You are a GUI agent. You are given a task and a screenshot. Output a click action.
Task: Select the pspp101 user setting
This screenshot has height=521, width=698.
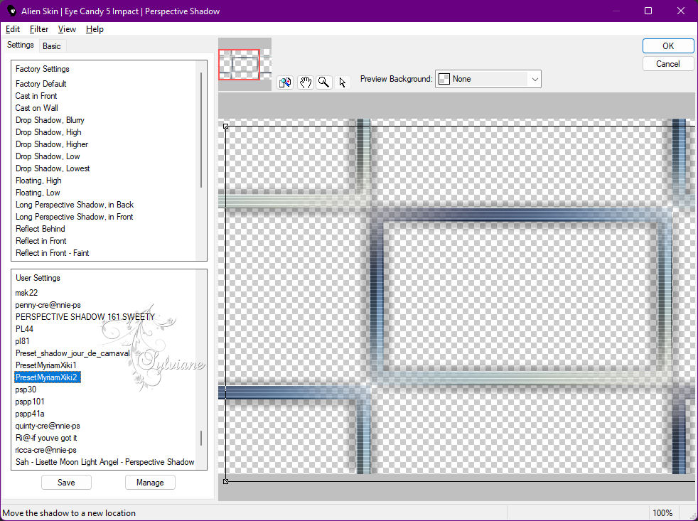coord(29,401)
